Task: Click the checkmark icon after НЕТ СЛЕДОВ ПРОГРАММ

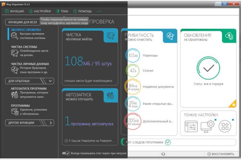Action: tap(168, 142)
